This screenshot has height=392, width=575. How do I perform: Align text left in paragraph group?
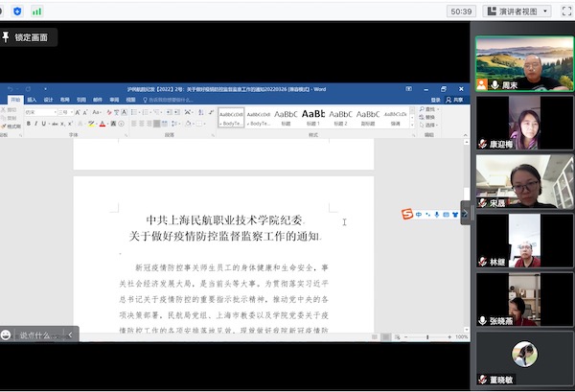134,124
